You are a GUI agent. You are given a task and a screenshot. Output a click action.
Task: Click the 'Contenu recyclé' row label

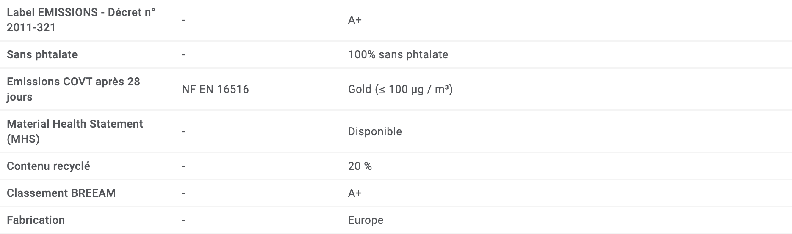48,166
